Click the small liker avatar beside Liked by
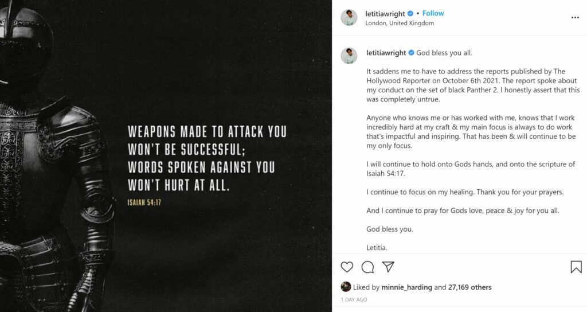 click(x=346, y=287)
